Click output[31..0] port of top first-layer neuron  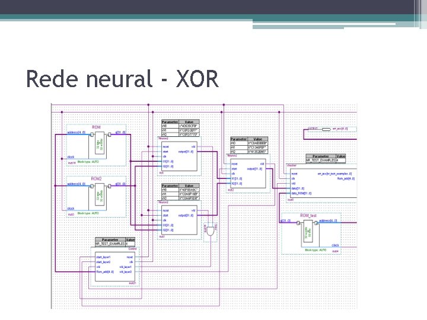point(186,152)
